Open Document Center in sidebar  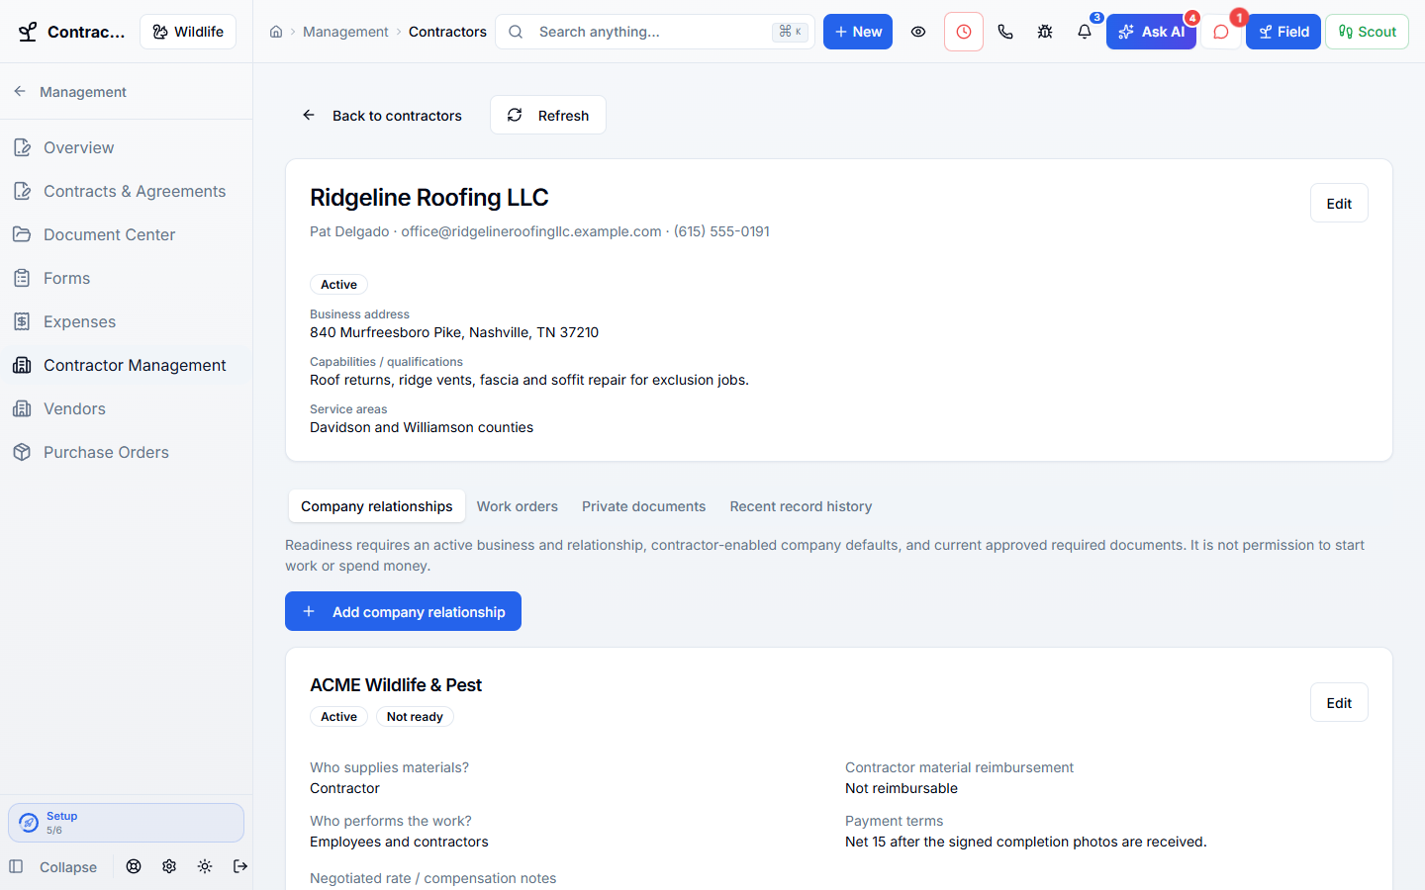(126, 234)
